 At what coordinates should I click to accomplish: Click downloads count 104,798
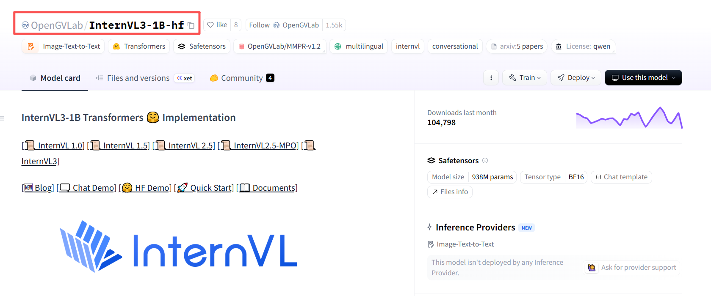point(441,123)
